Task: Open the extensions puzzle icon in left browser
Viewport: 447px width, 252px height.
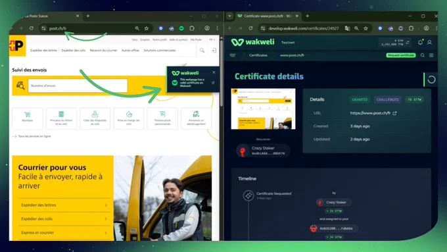Action: [x=192, y=28]
